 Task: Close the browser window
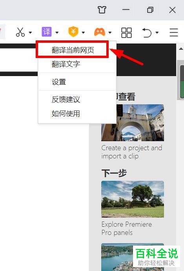click(172, 10)
